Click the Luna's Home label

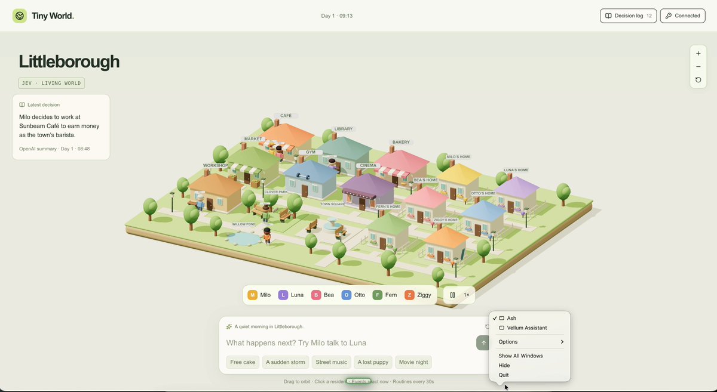[x=516, y=170]
